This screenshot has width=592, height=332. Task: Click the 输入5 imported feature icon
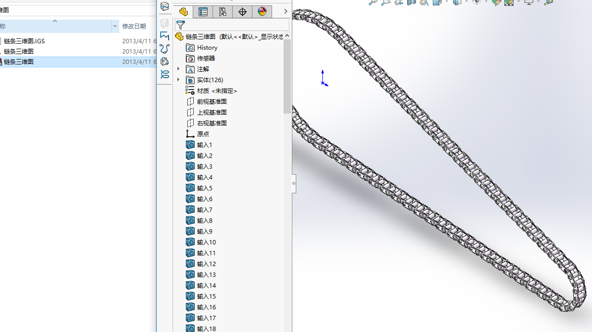pos(190,188)
